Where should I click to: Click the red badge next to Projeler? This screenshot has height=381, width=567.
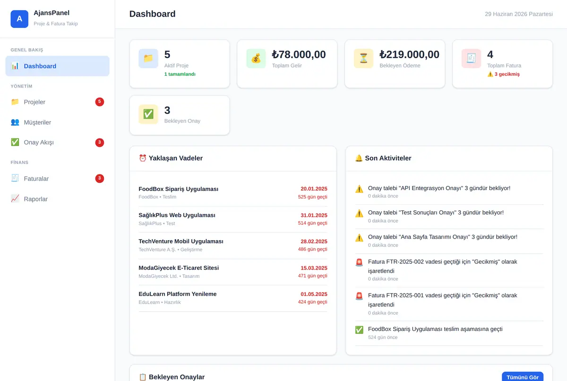tap(99, 102)
